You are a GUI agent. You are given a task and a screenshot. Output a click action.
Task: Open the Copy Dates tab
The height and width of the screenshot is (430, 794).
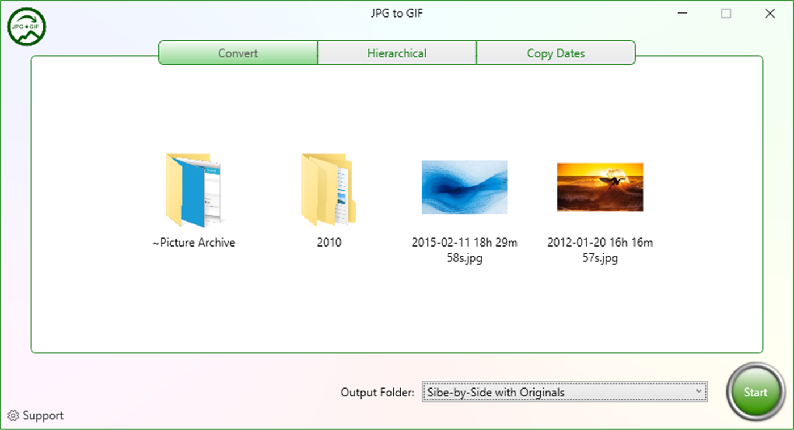556,53
